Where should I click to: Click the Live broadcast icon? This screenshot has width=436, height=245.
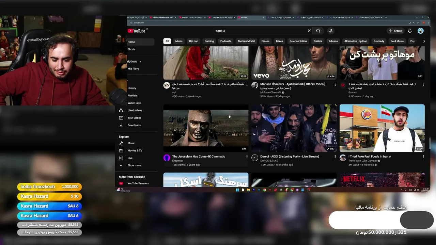[121, 158]
